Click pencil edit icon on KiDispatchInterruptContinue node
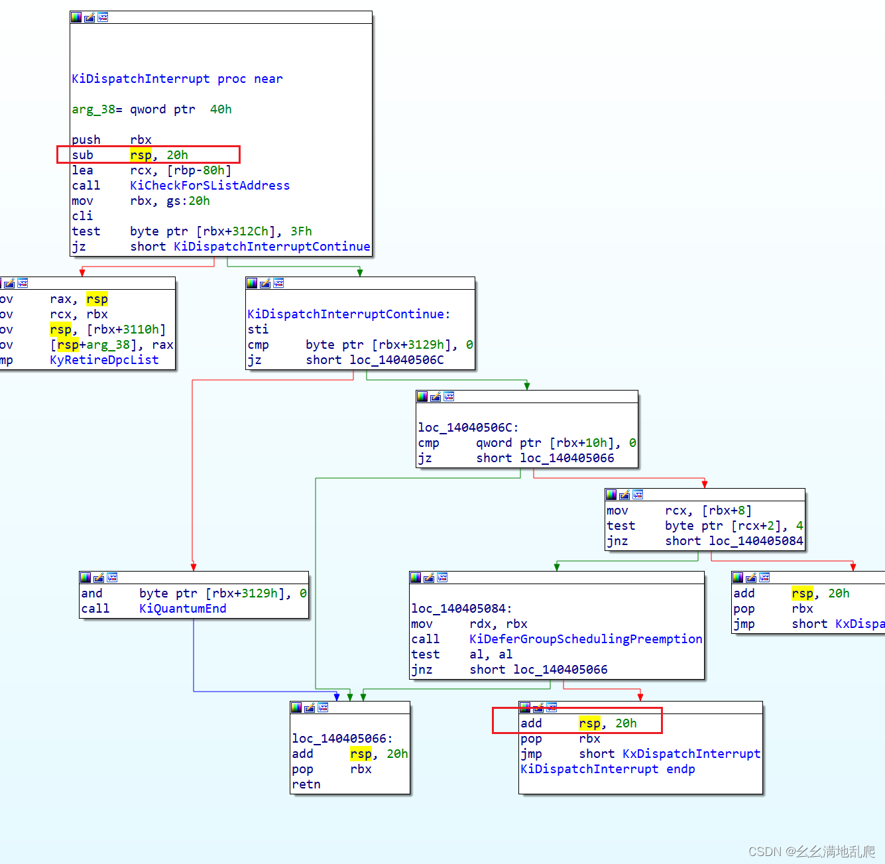This screenshot has height=864, width=885. coord(265,283)
